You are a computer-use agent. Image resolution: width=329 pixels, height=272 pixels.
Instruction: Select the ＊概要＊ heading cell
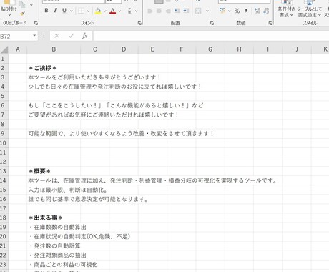54,171
